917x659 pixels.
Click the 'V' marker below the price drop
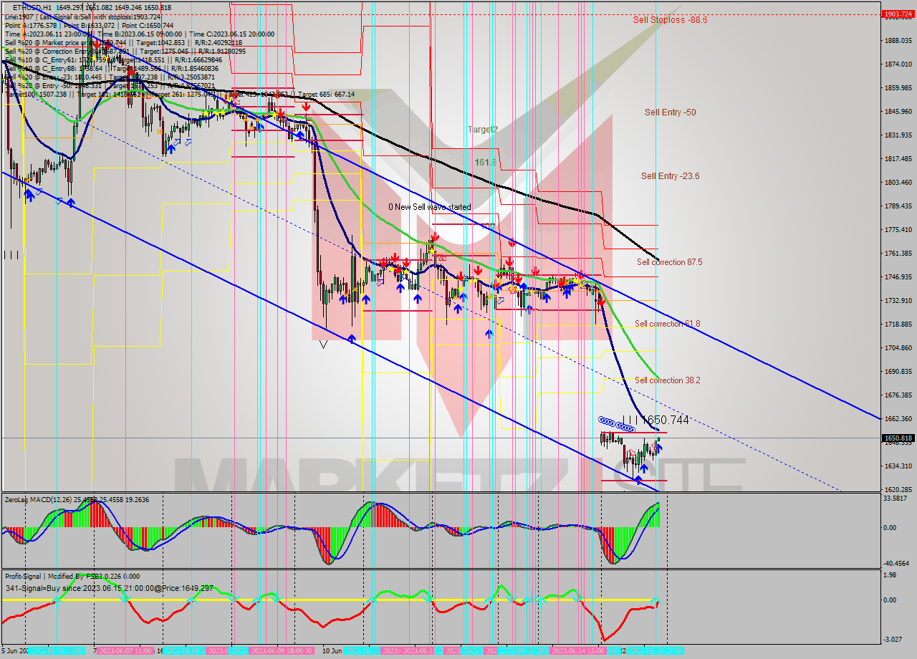pos(323,344)
